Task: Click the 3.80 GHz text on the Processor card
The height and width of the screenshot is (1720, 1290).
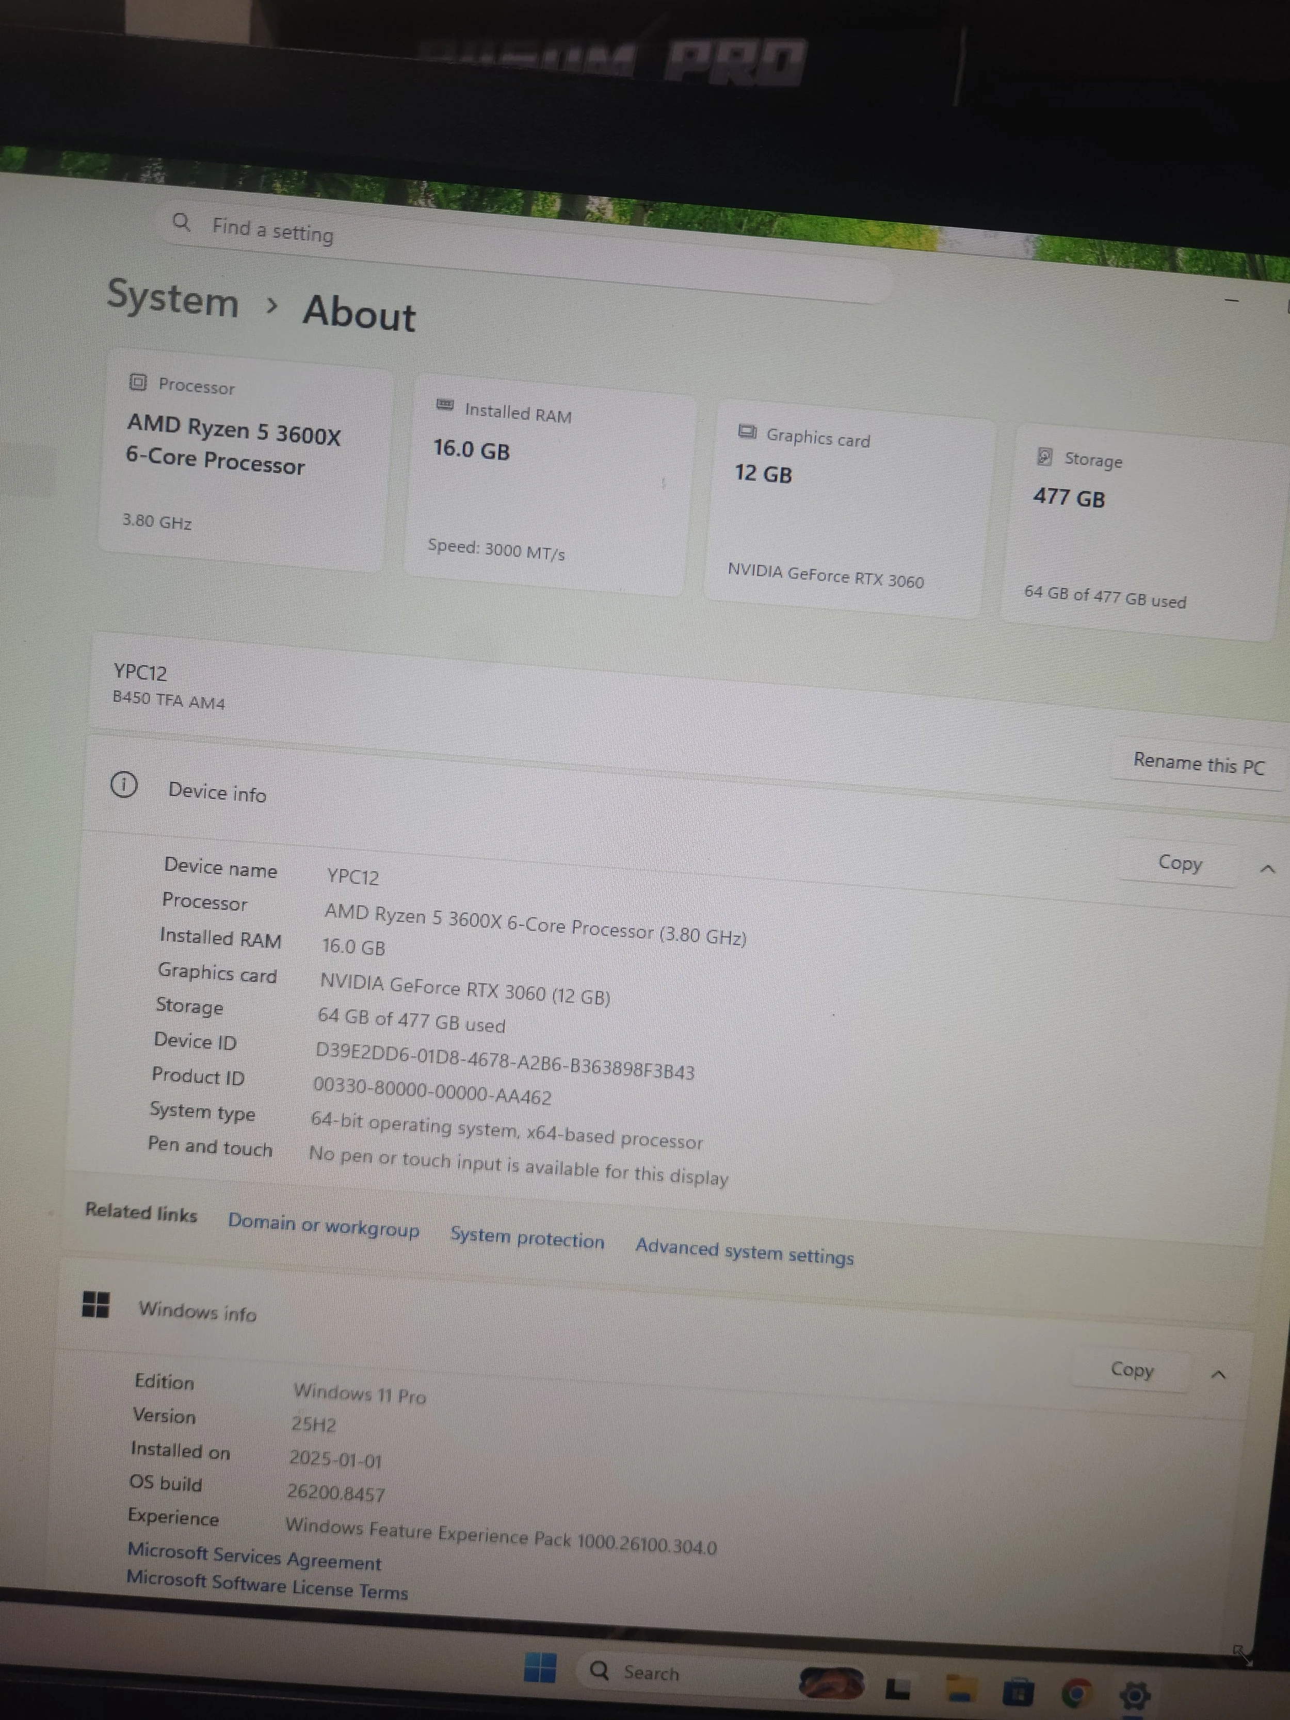Action: (x=157, y=521)
